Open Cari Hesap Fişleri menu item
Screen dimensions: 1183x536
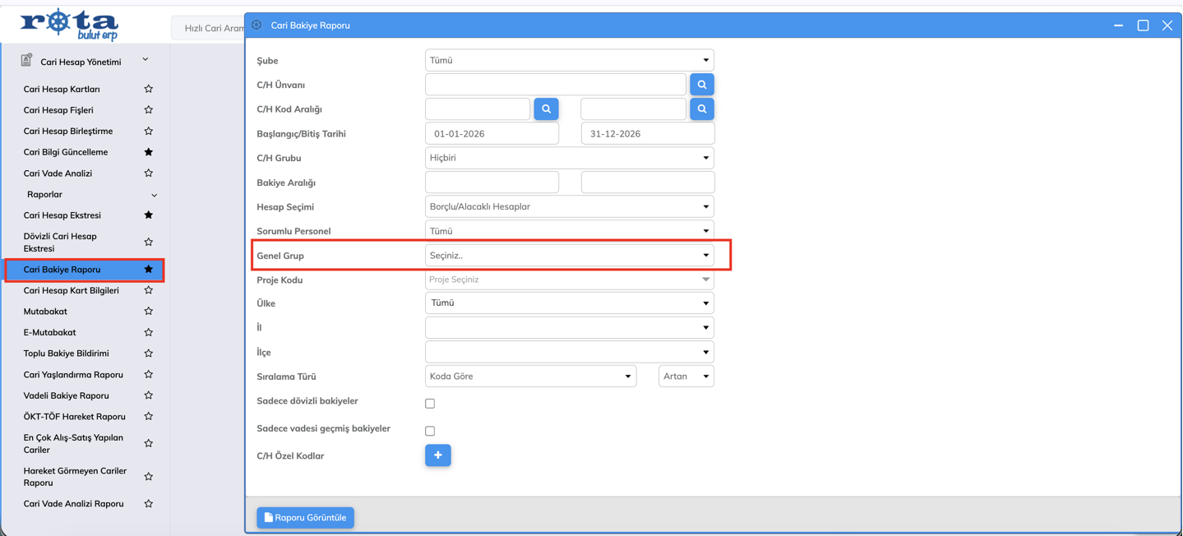58,110
